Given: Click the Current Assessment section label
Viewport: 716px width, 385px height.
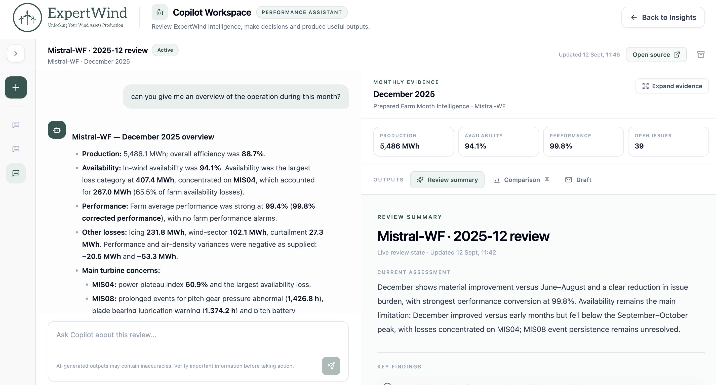Looking at the screenshot, I should (x=414, y=272).
